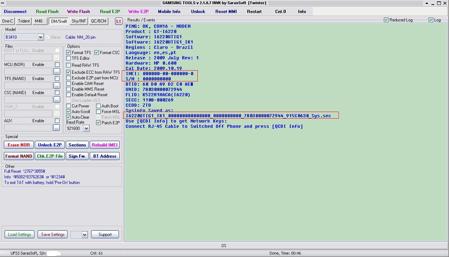Image resolution: width=449 pixels, height=257 pixels.
Task: Open the Model dropdown showing B3410
Action: click(40, 37)
